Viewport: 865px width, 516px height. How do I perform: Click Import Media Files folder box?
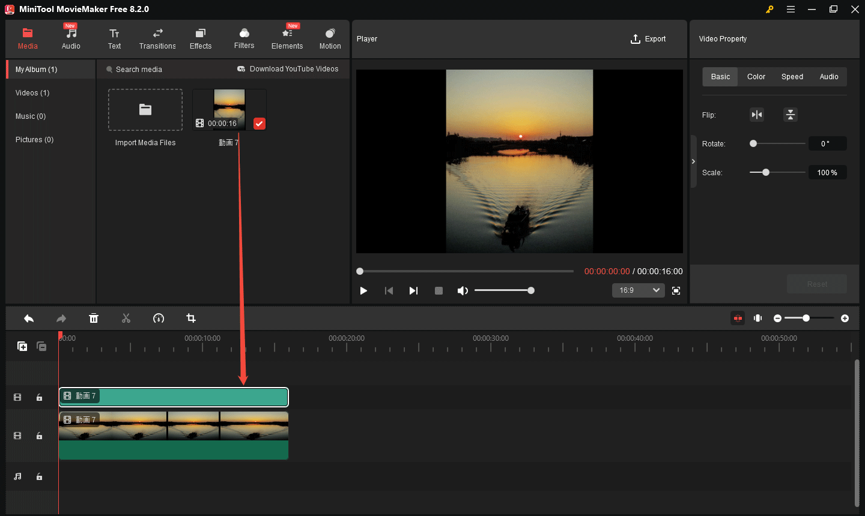145,110
